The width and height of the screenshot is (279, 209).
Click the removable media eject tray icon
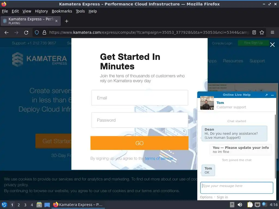coord(232,205)
